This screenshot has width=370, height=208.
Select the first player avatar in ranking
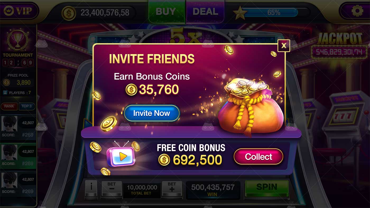(x=9, y=124)
